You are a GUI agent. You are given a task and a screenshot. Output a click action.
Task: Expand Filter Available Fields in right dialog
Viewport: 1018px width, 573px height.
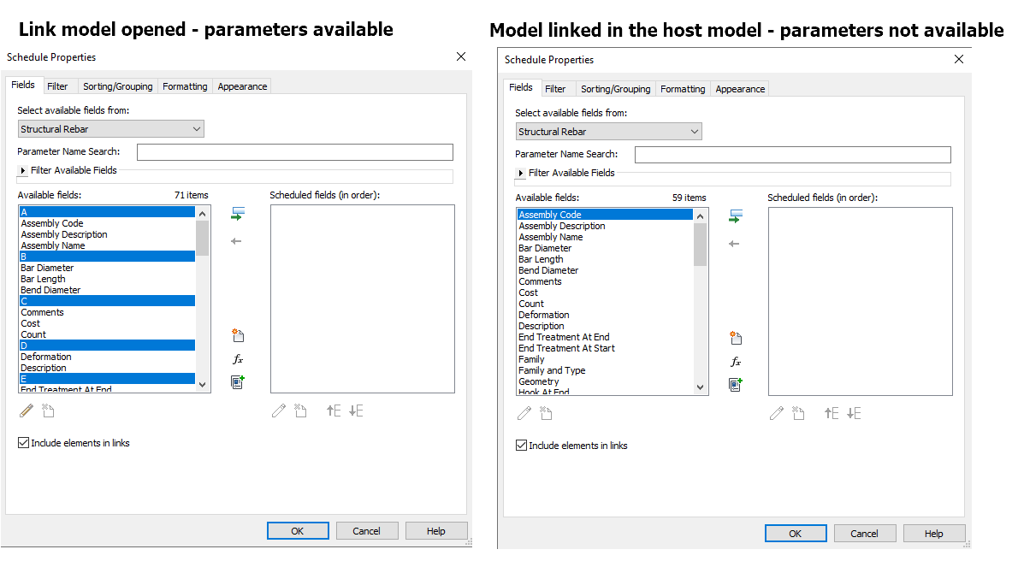pos(521,173)
